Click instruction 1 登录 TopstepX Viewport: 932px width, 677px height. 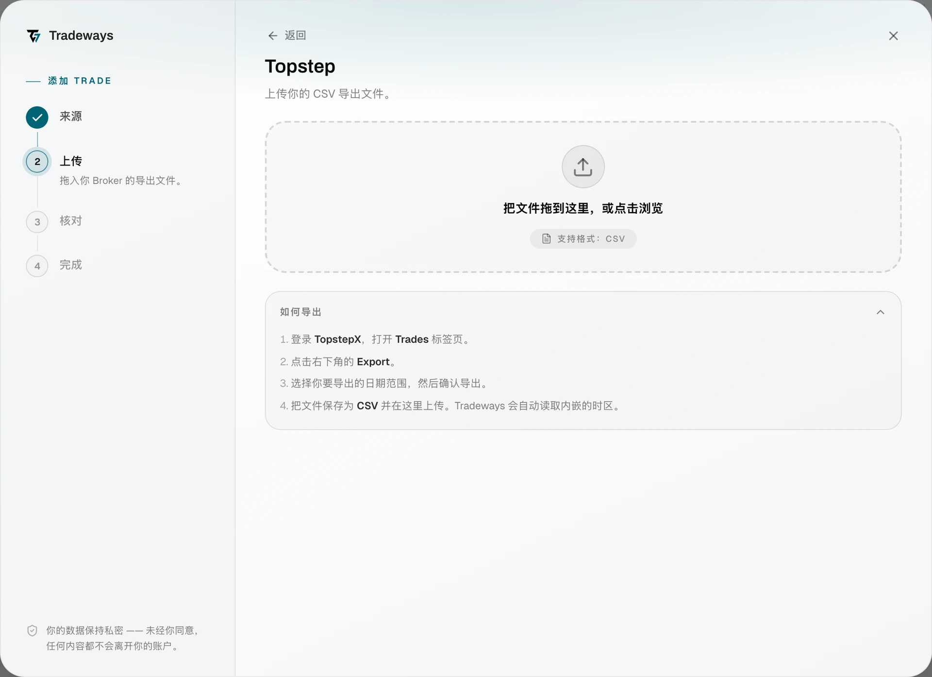point(375,339)
